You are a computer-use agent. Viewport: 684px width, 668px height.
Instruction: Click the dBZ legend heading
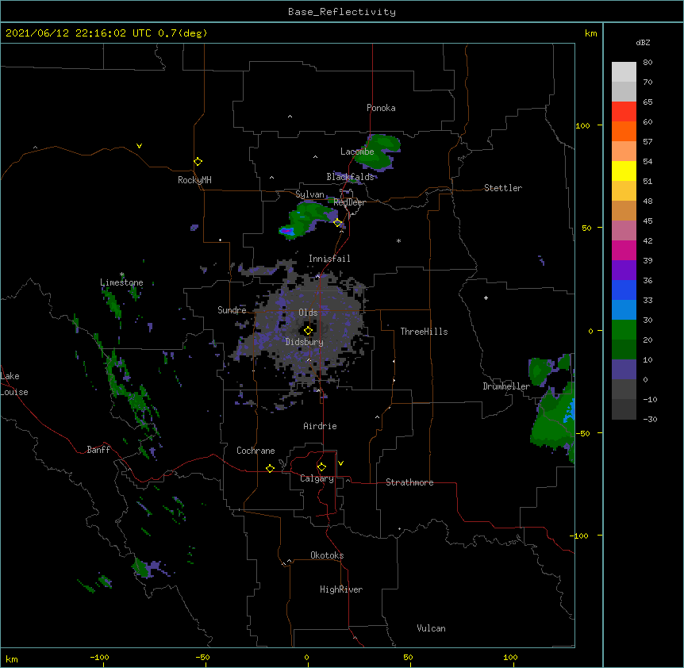[643, 43]
